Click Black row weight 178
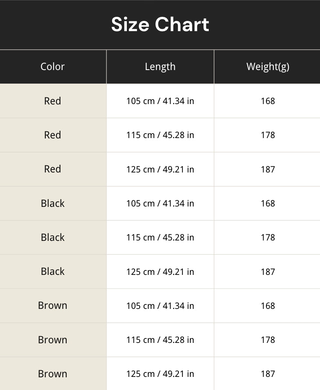 268,238
